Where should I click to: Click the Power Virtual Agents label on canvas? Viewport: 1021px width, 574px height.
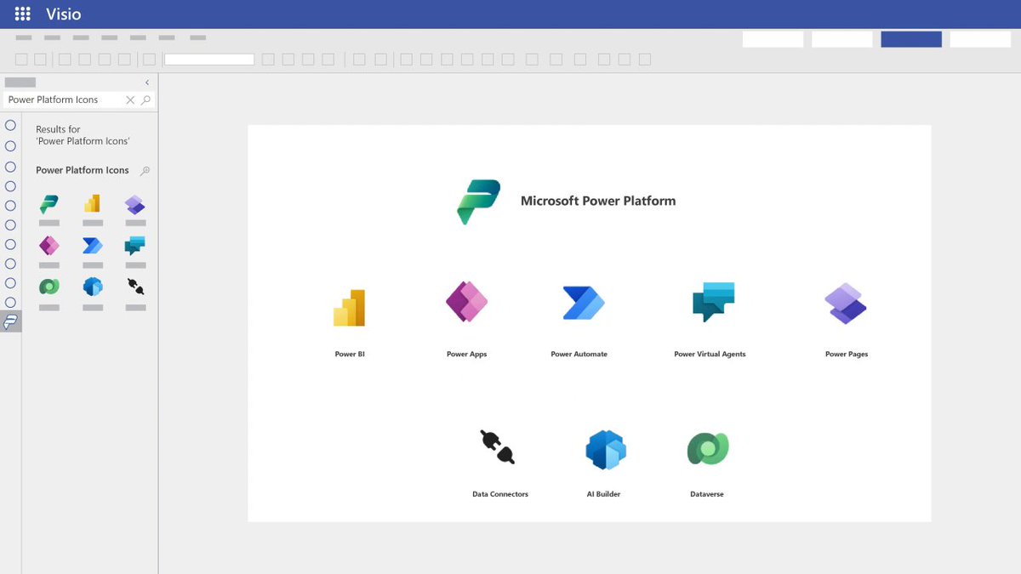click(710, 354)
